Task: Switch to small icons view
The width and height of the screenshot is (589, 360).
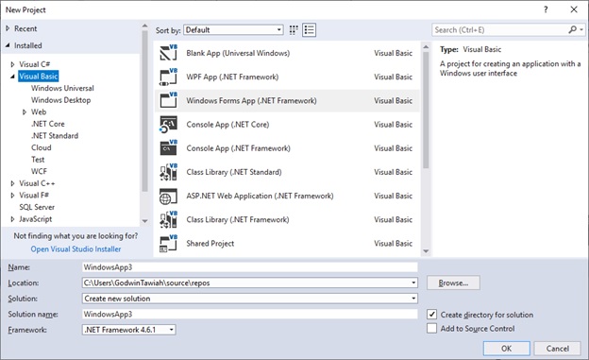Action: point(294,30)
